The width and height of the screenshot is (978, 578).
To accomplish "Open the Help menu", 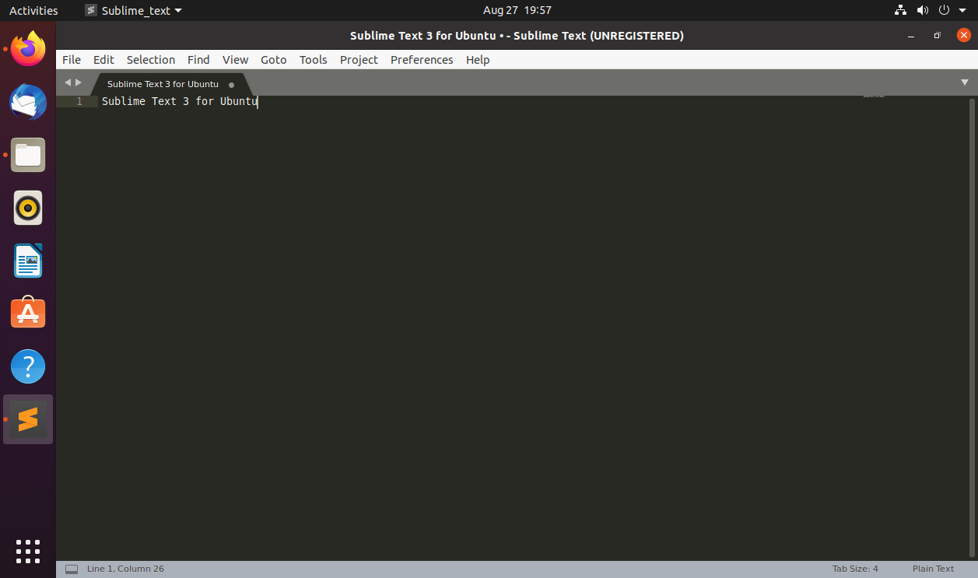I will (478, 60).
